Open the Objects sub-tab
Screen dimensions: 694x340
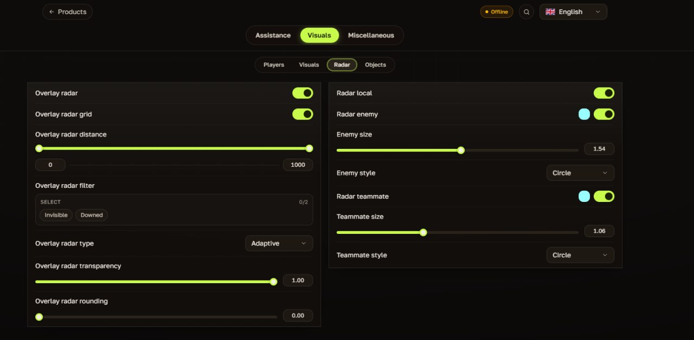(x=375, y=65)
